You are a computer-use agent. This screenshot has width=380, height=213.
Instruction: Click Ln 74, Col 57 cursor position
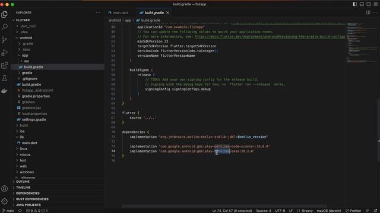tap(232, 211)
